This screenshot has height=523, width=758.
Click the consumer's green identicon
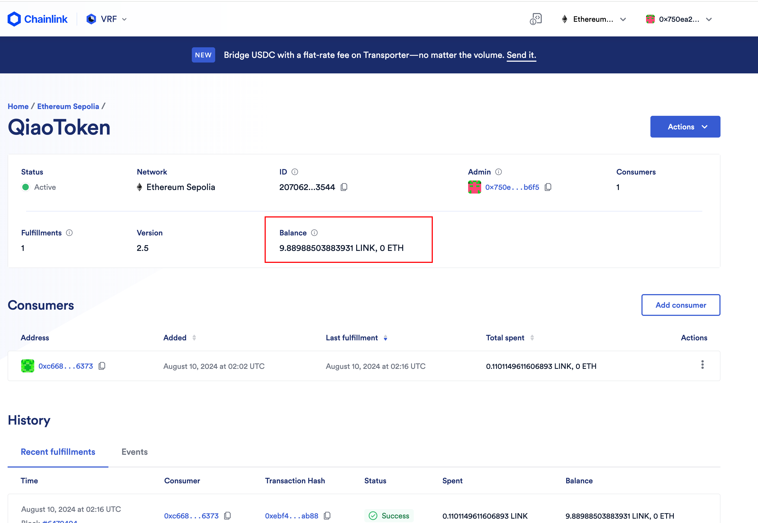pos(27,366)
